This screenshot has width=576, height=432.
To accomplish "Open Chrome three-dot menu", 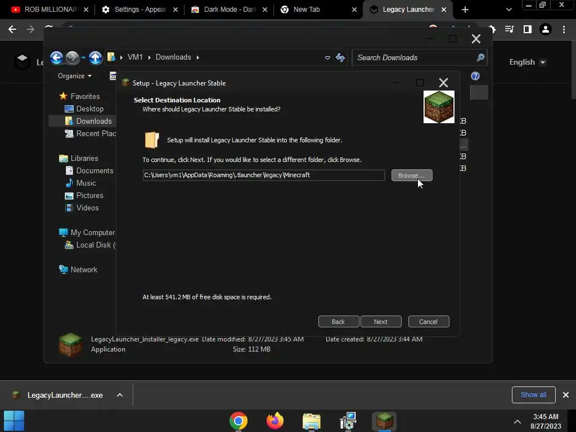I will click(564, 29).
